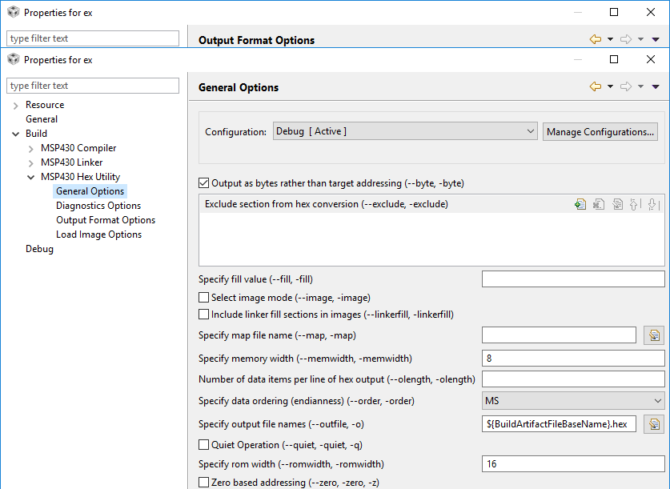Click browse icon next to output file names
The height and width of the screenshot is (489, 670).
(x=654, y=424)
